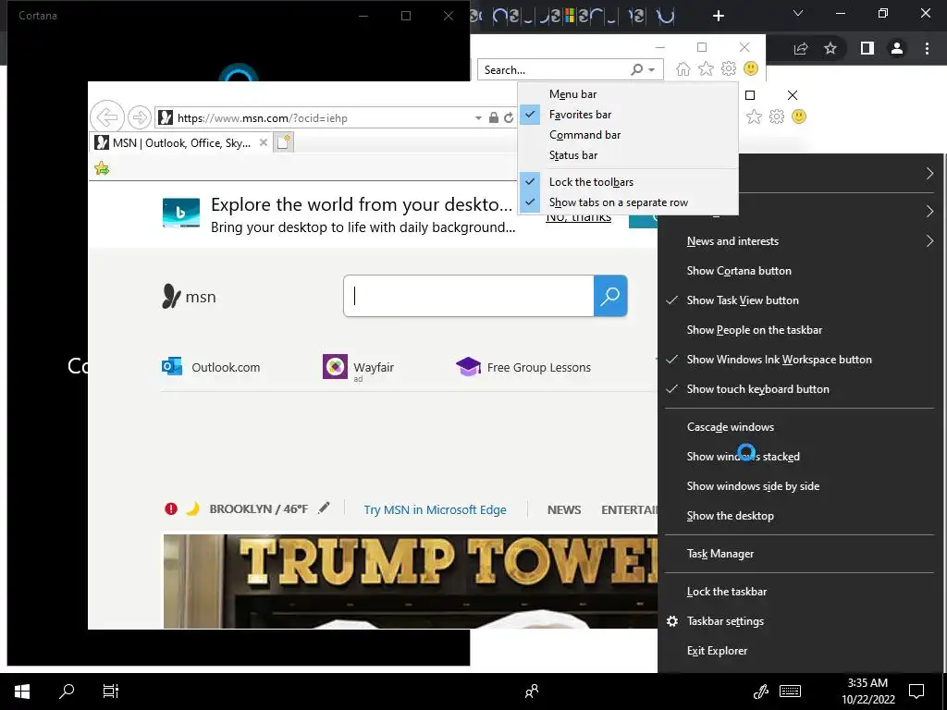The image size is (947, 710).
Task: Click the Internet Explorer forward arrow button
Action: point(140,117)
